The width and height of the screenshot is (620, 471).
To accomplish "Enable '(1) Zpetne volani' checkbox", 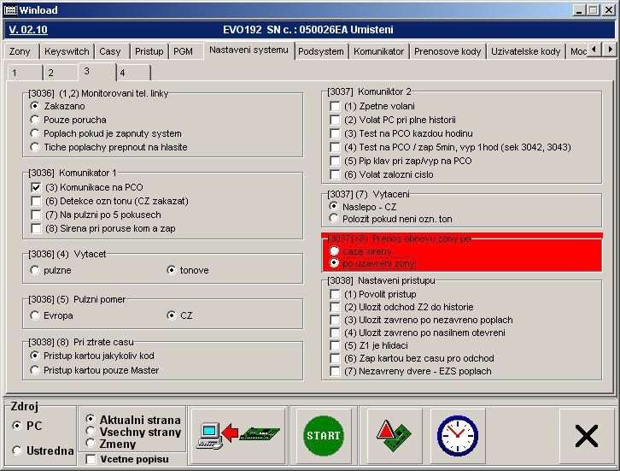I will [335, 106].
